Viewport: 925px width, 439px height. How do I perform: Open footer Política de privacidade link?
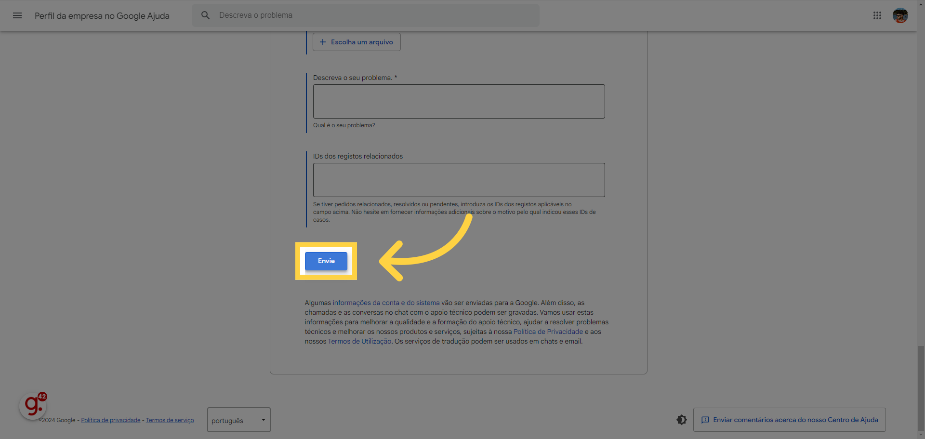point(111,420)
